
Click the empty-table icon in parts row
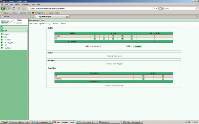coord(132,36)
